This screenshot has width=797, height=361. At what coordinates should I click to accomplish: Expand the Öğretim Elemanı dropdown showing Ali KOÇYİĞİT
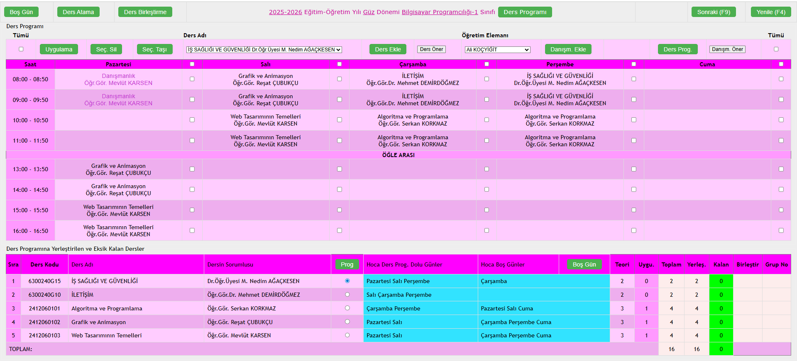(x=497, y=50)
